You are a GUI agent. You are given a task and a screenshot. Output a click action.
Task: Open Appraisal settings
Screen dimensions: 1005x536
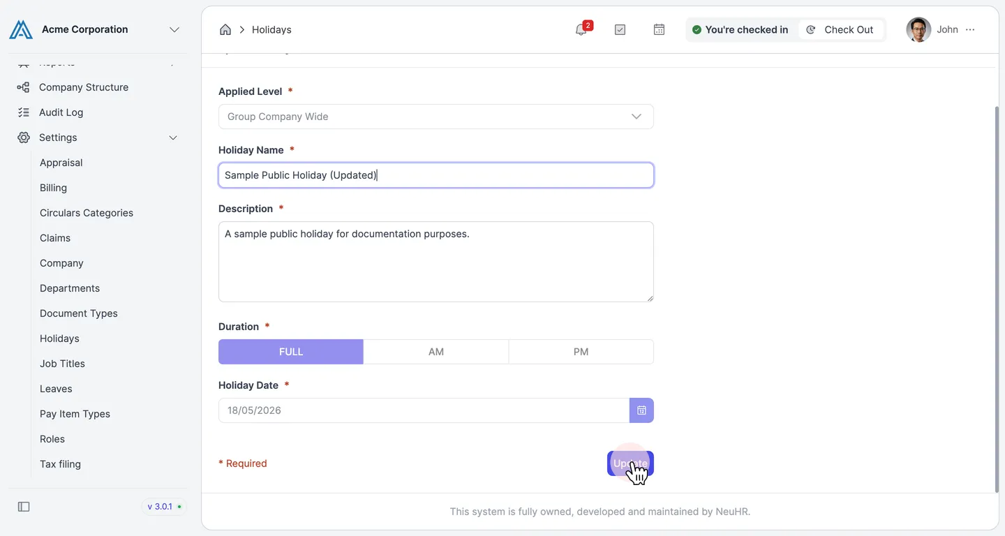tap(61, 163)
